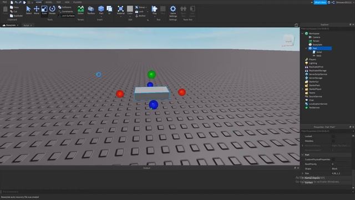Open the Play dropdown arrow

[x=154, y=17]
